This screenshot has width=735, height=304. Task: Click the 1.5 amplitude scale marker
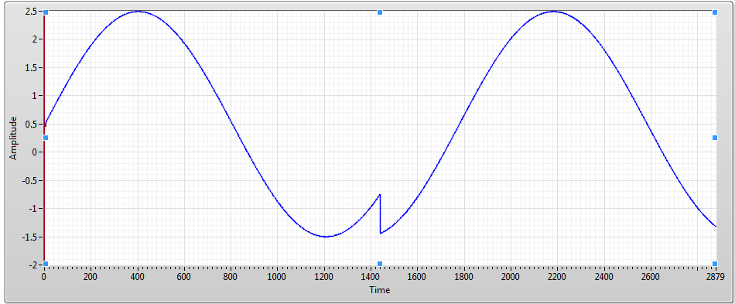[x=30, y=67]
